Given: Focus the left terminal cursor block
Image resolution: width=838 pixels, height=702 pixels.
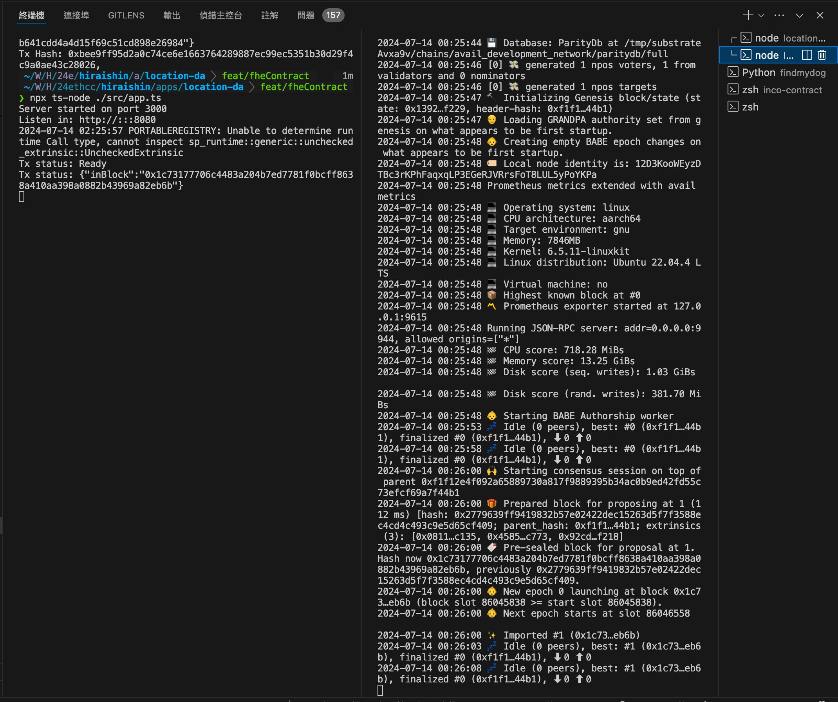Looking at the screenshot, I should (22, 197).
